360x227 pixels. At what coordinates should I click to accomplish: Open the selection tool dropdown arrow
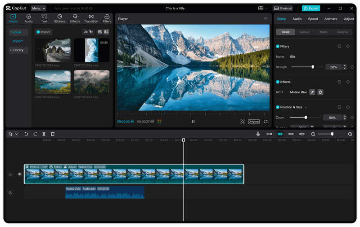pyautogui.click(x=17, y=134)
